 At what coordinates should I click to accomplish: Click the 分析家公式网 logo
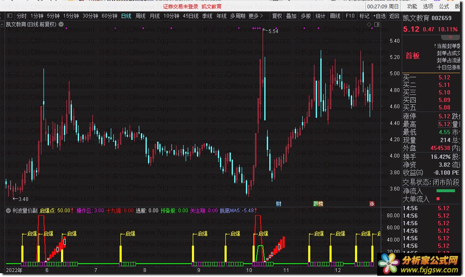point(420,264)
